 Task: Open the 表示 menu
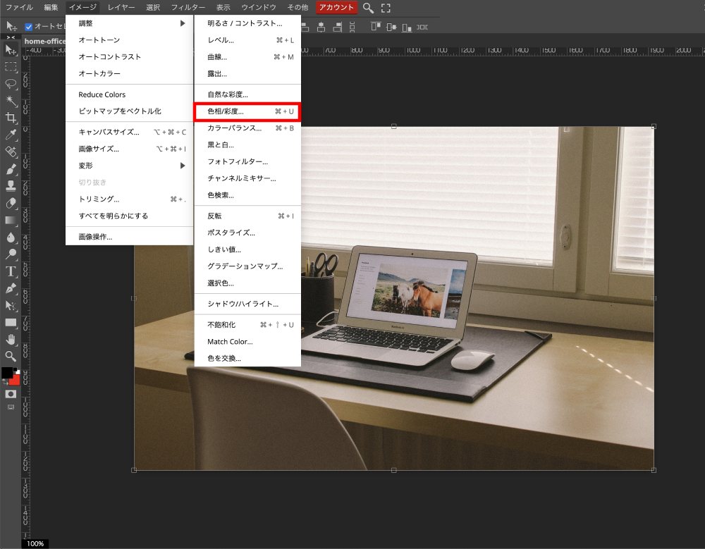(x=223, y=7)
